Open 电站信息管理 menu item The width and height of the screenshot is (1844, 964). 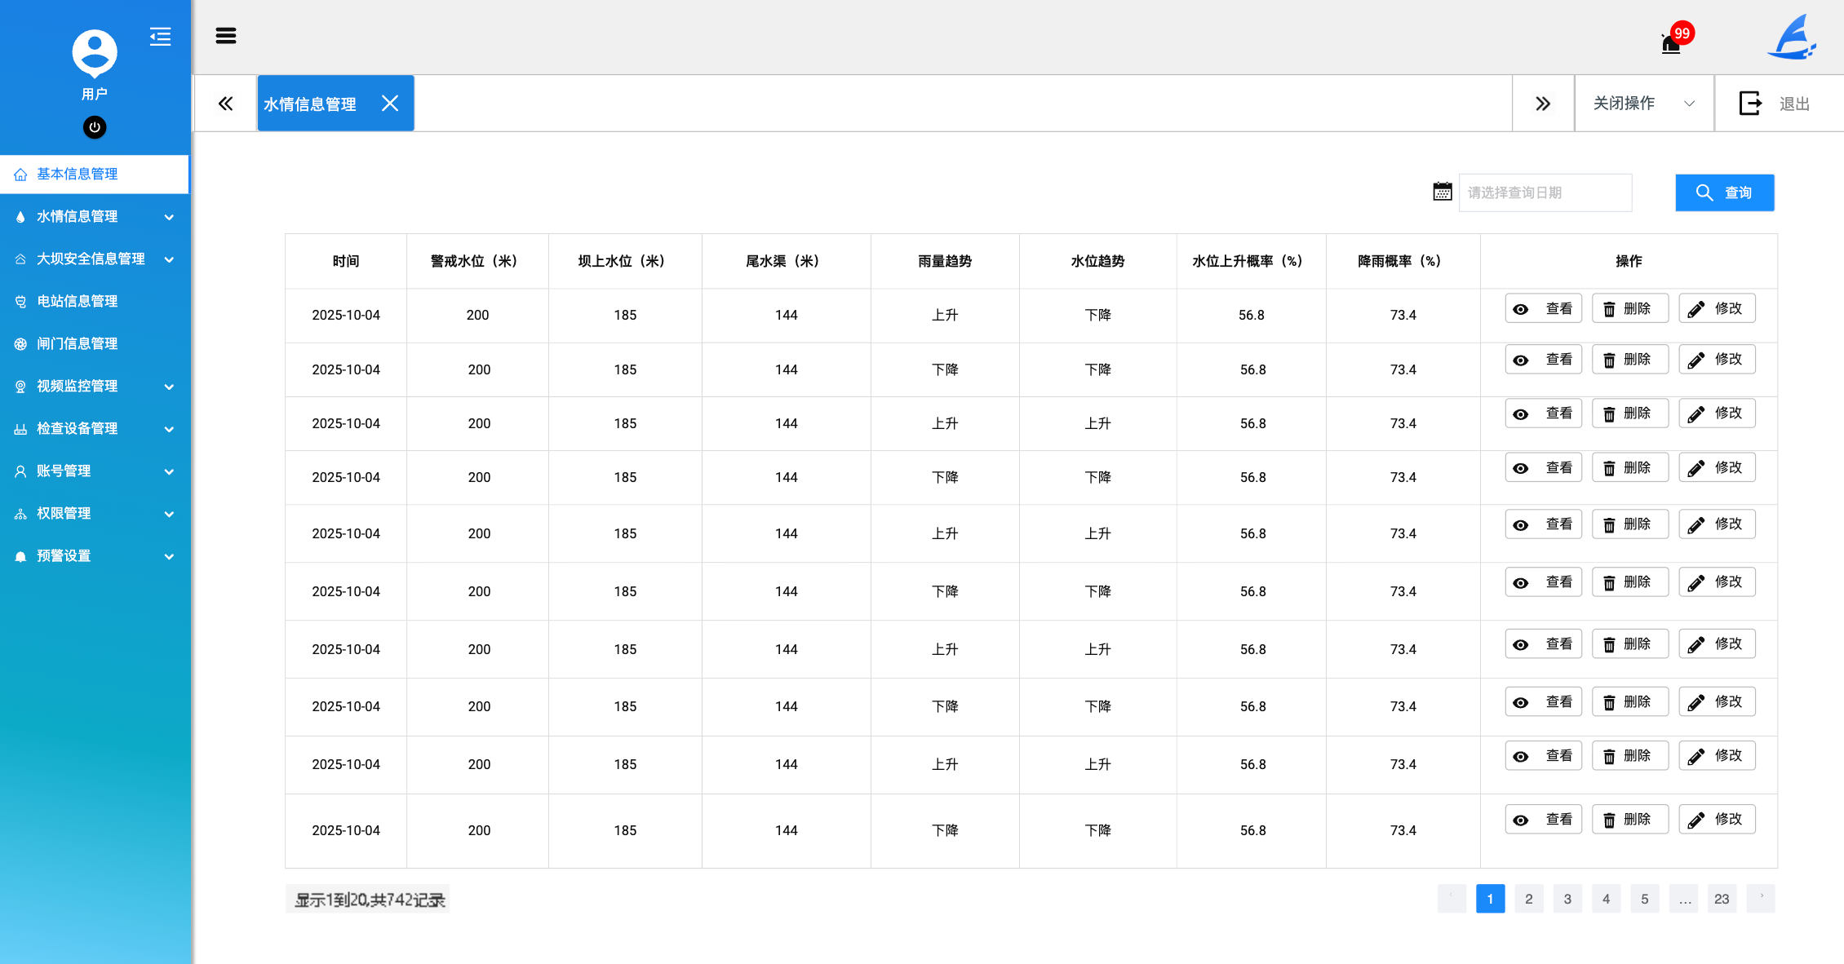pos(78,301)
